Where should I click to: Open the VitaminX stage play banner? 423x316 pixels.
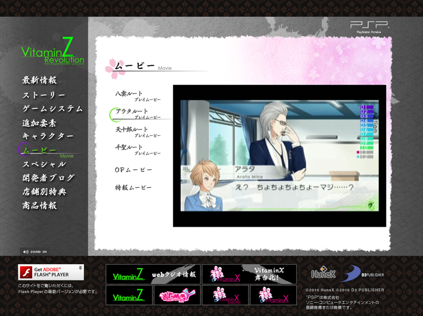[x=249, y=274]
